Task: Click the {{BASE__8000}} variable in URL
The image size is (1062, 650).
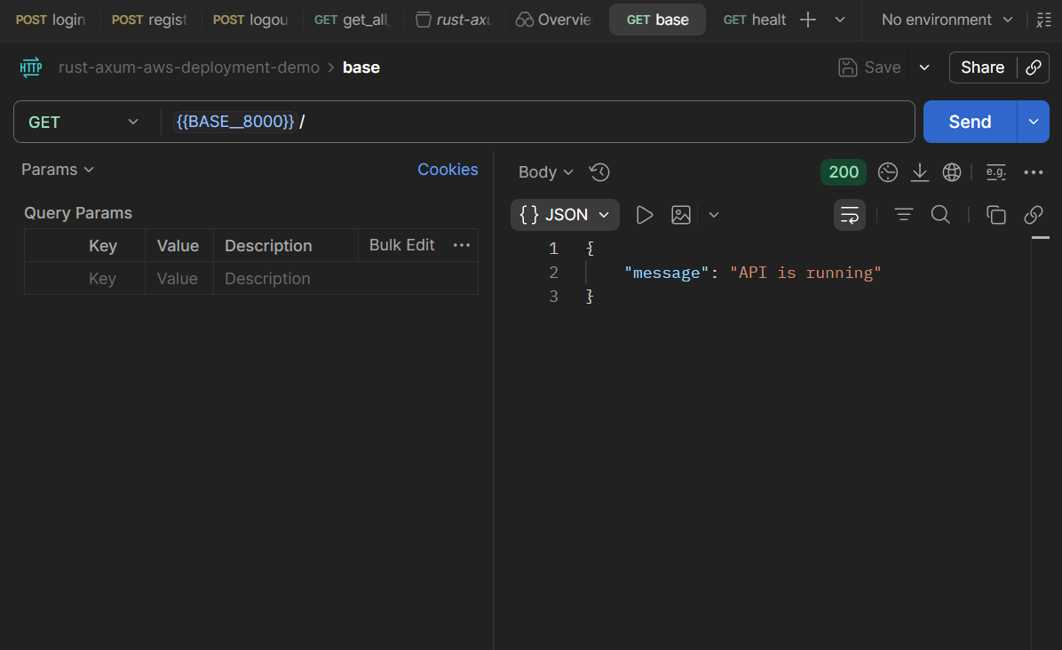Action: coord(235,122)
